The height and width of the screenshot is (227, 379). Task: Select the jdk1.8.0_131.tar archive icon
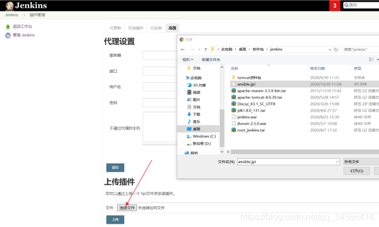[x=233, y=110]
